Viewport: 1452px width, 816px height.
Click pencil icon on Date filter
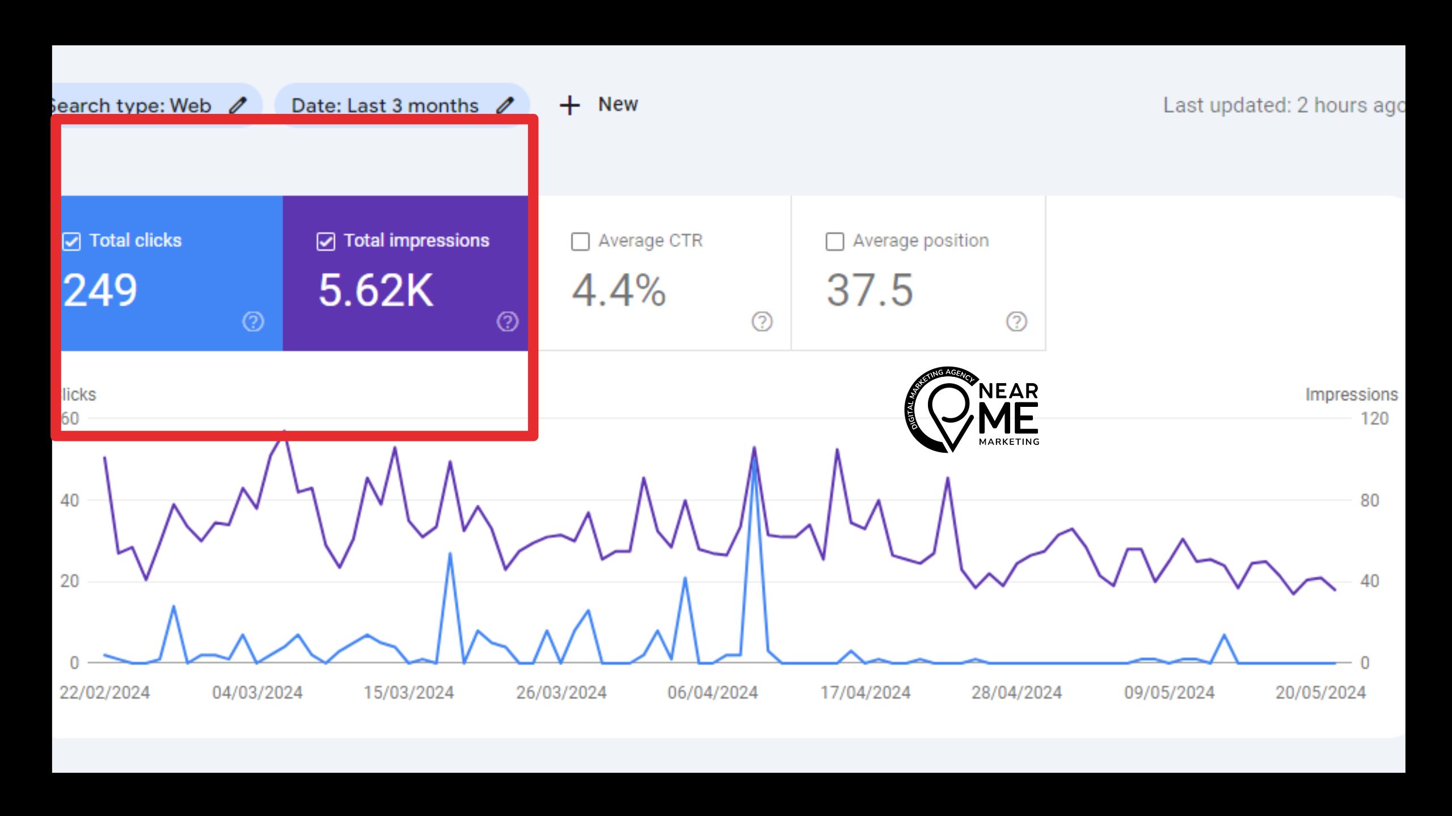point(505,105)
